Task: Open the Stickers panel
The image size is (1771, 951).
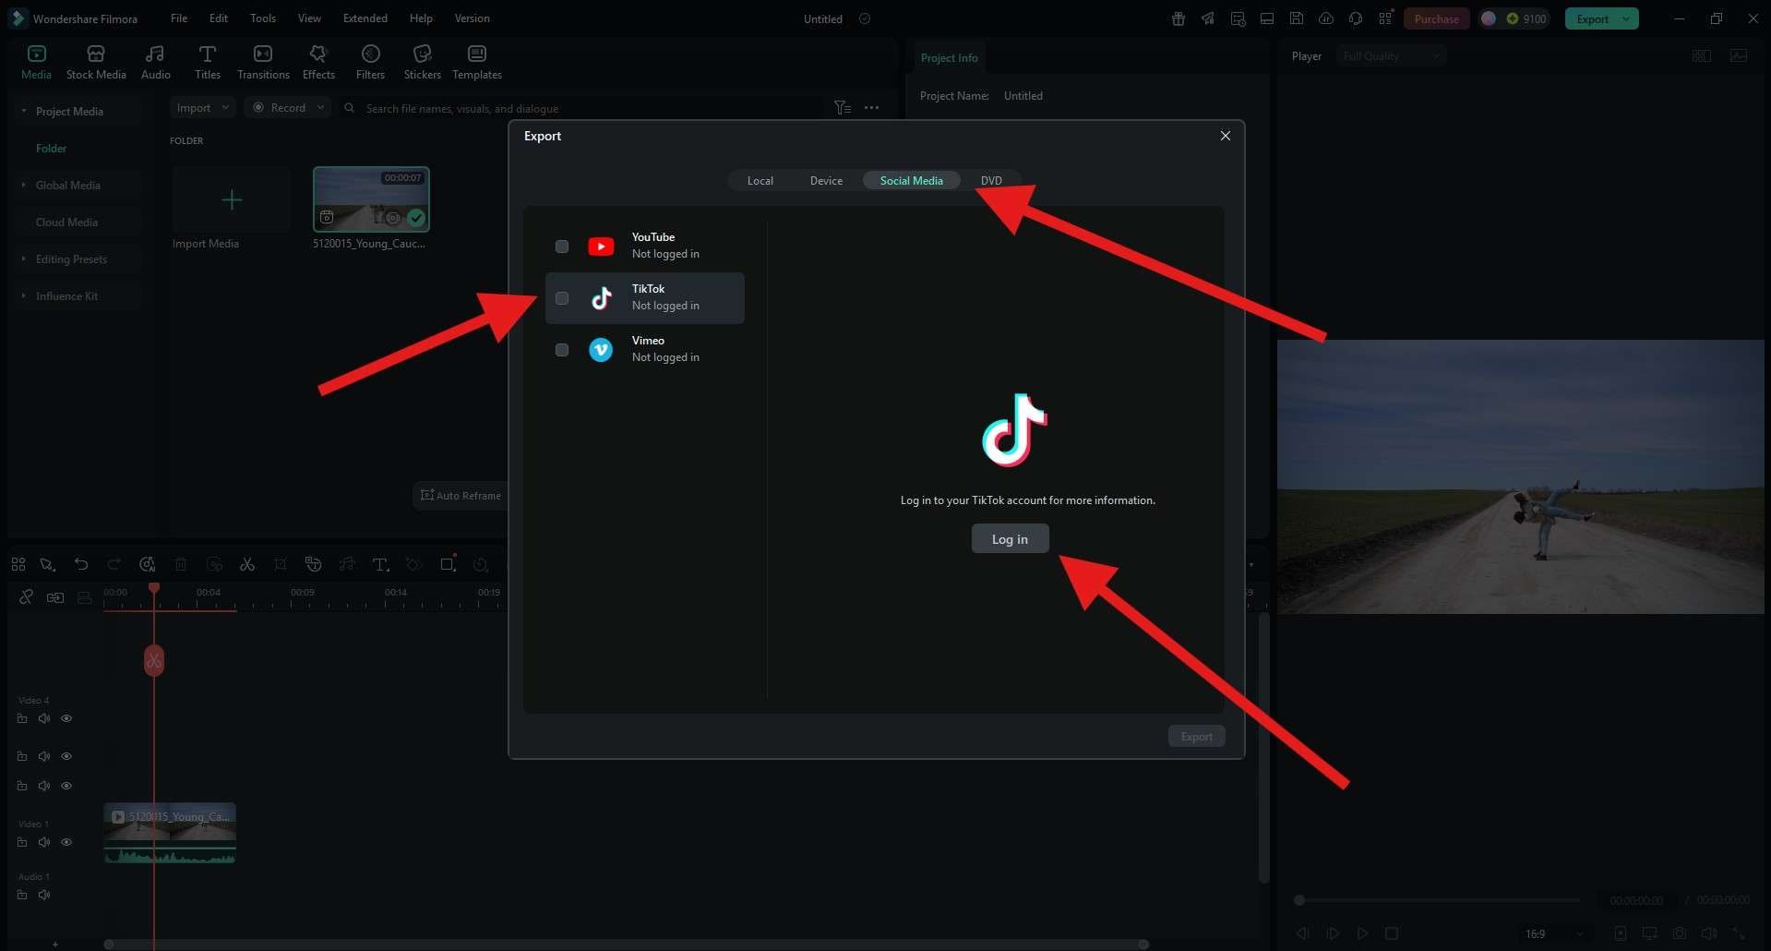Action: click(422, 62)
